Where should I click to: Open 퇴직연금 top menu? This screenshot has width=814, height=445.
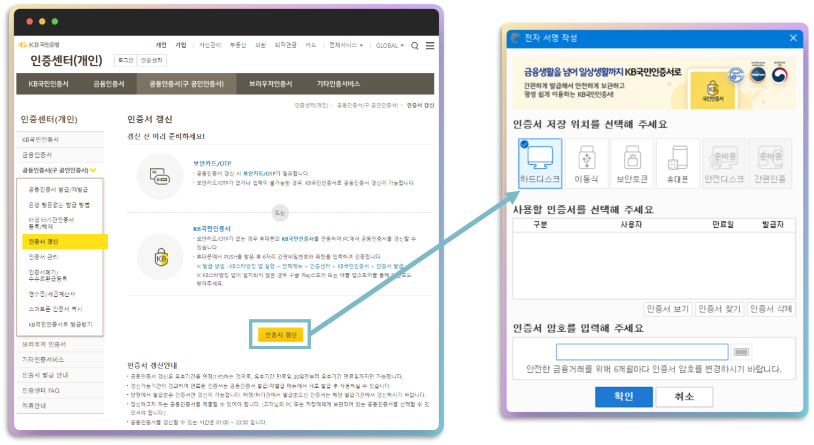click(286, 45)
